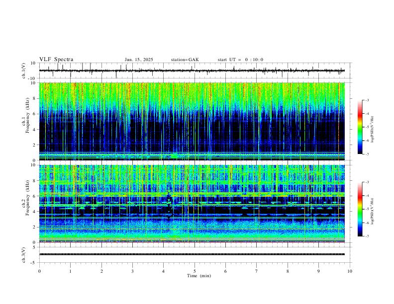Click the "ch.1(V)" waveform axis label
The height and width of the screenshot is (304, 394).
coord(24,71)
